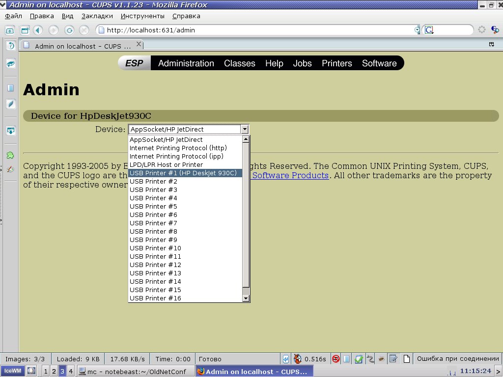Click the stop loading X icon

84,30
